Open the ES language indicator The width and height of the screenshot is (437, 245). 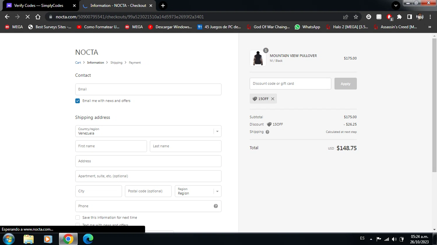tap(362, 238)
